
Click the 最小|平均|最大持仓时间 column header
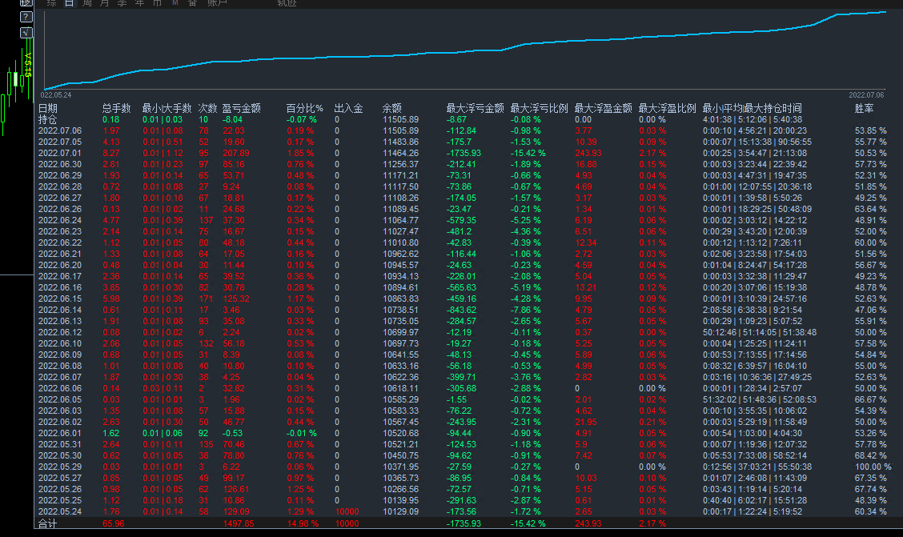[x=752, y=108]
